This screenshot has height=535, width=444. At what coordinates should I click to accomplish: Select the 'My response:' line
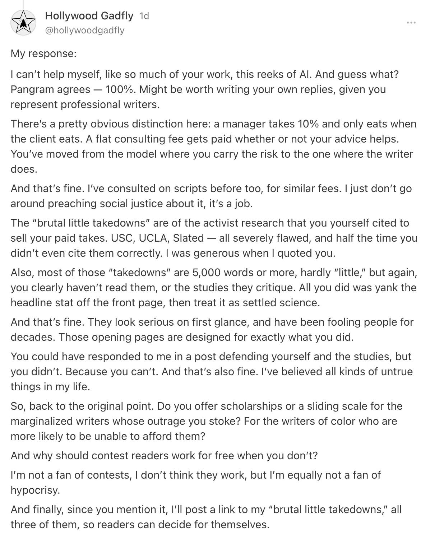43,53
